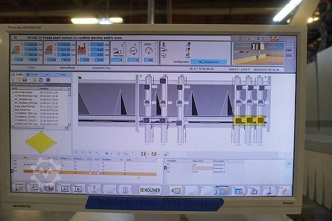Viewport: 332px width, 221px height.
Task: Open the blue settings gear in explorer toolbar
Action: point(48,79)
